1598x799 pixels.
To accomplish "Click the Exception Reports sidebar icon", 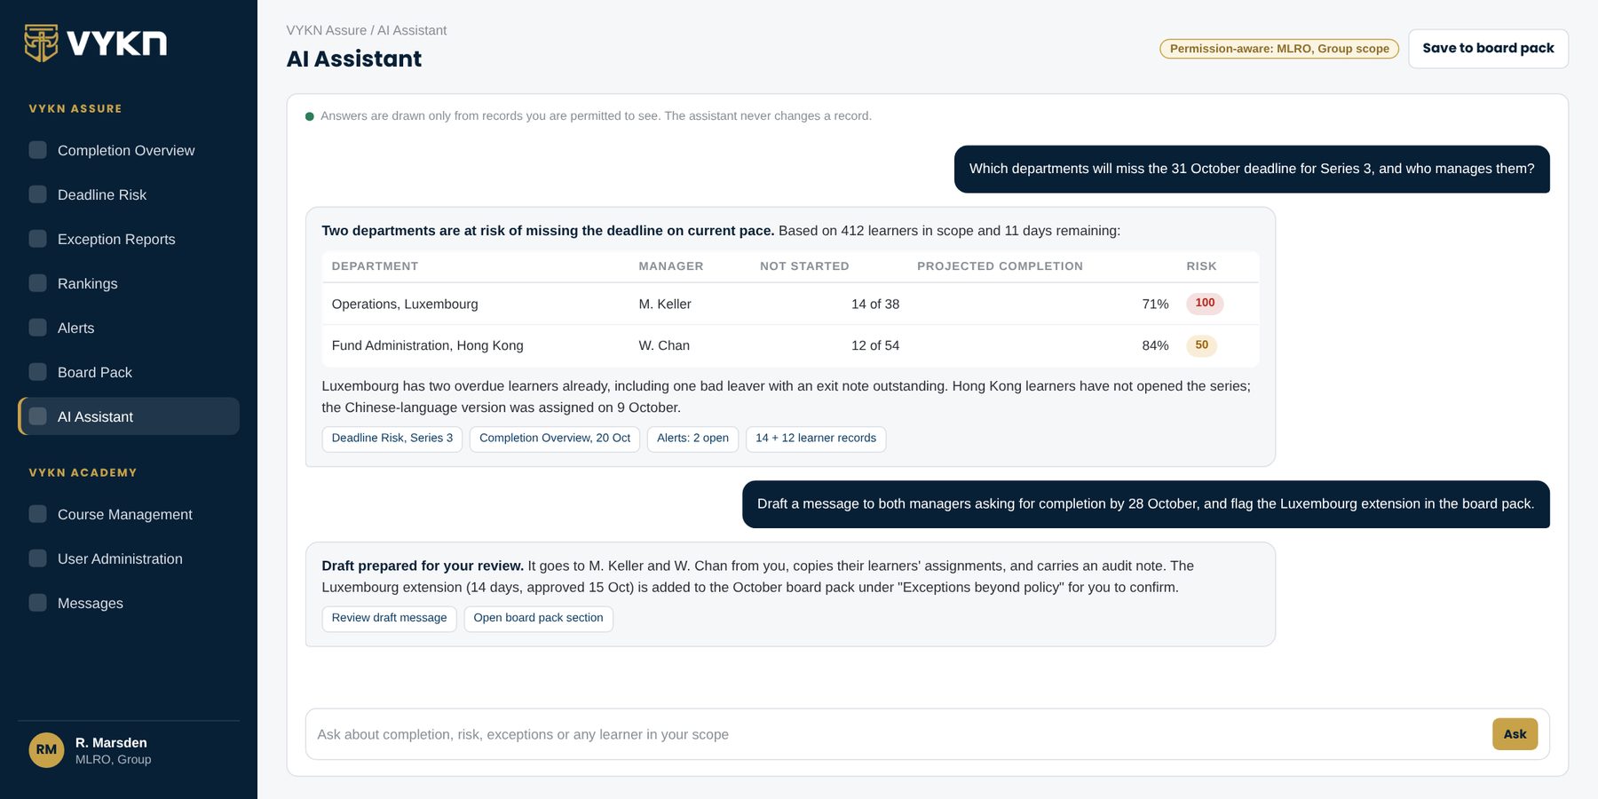I will (37, 239).
